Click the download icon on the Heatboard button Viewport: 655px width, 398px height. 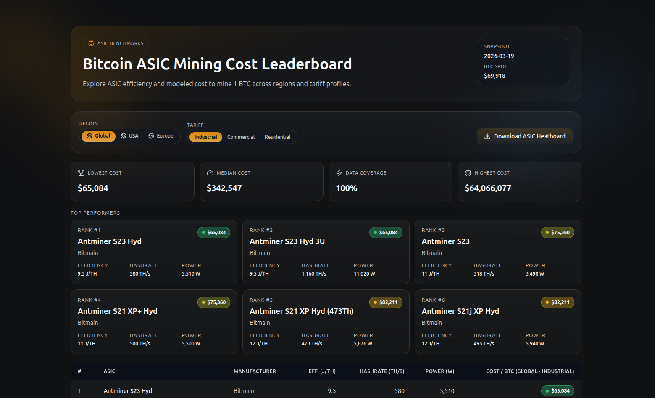pos(487,136)
